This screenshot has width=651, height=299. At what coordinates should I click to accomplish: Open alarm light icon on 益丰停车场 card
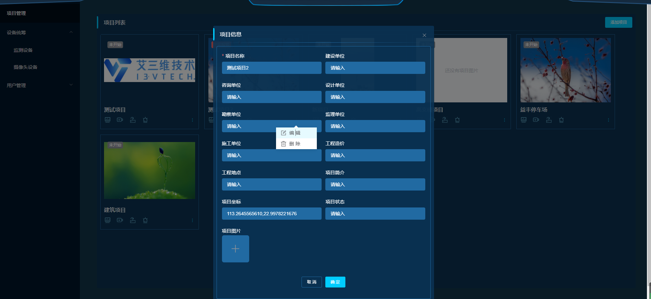point(561,120)
